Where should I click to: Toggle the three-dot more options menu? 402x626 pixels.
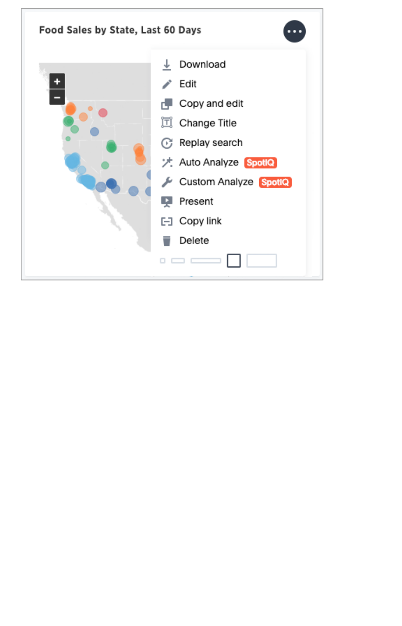click(295, 31)
